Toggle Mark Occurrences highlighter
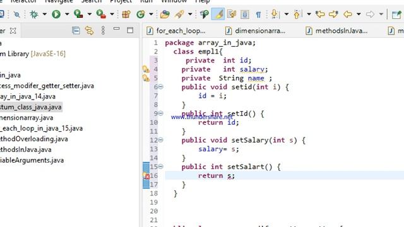The height and width of the screenshot is (227, 404). pyautogui.click(x=218, y=14)
